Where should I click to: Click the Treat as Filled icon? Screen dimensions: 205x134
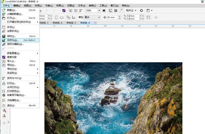point(148,17)
